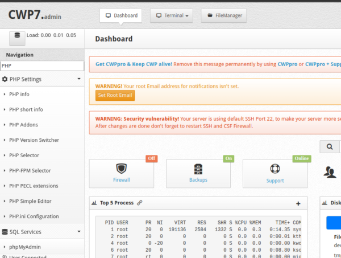
Task: Click the Navigation header
Action: (x=42, y=55)
